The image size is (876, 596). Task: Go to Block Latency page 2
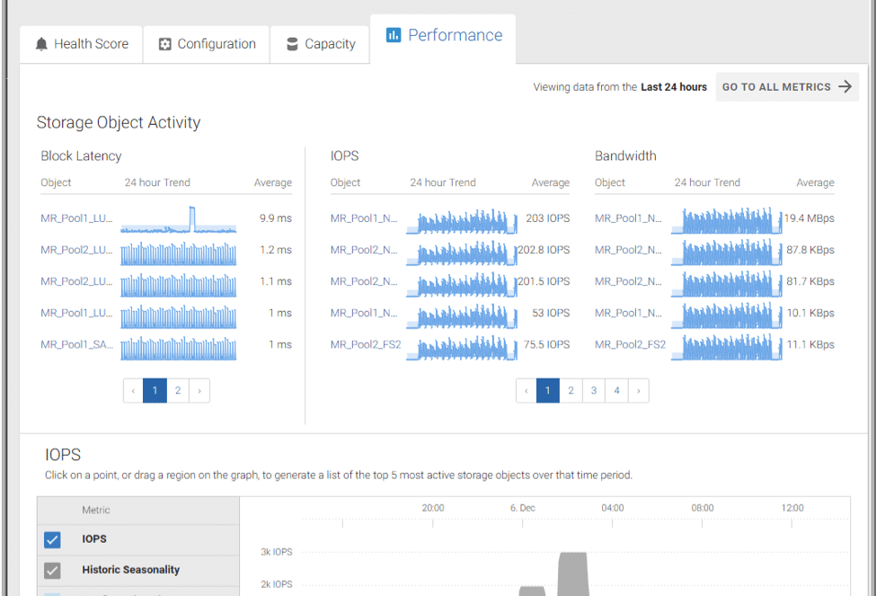pos(178,391)
